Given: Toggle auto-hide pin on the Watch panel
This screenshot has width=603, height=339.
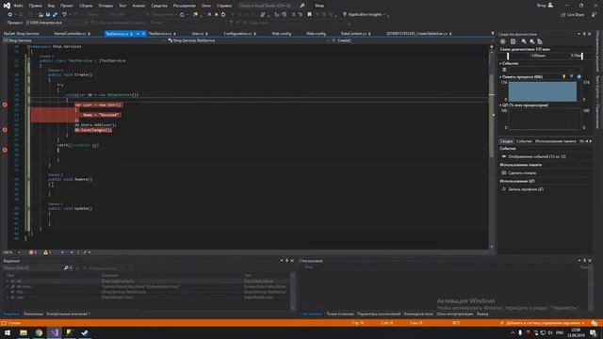Looking at the screenshot, I should 286,261.
